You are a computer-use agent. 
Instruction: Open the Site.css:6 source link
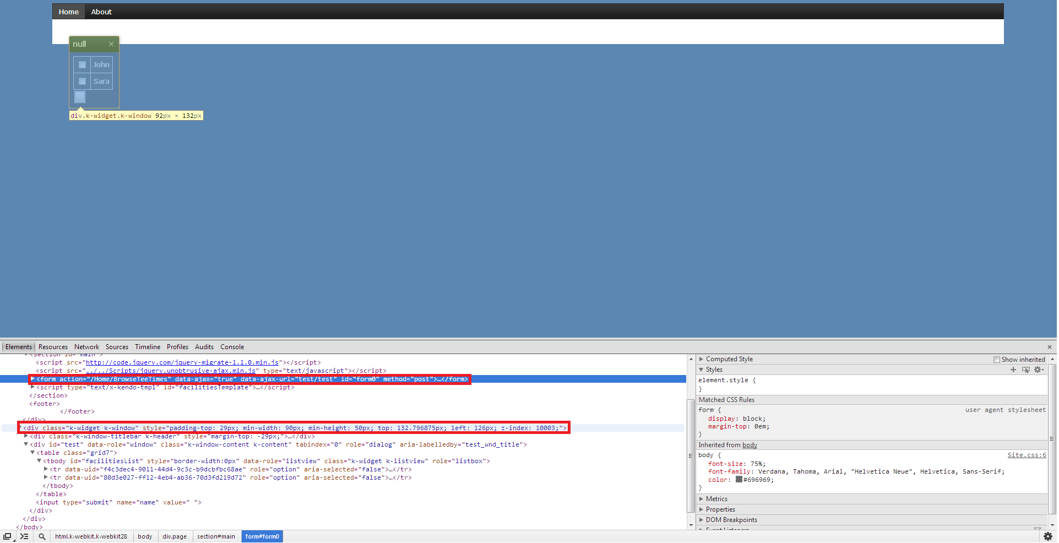pyautogui.click(x=1027, y=455)
